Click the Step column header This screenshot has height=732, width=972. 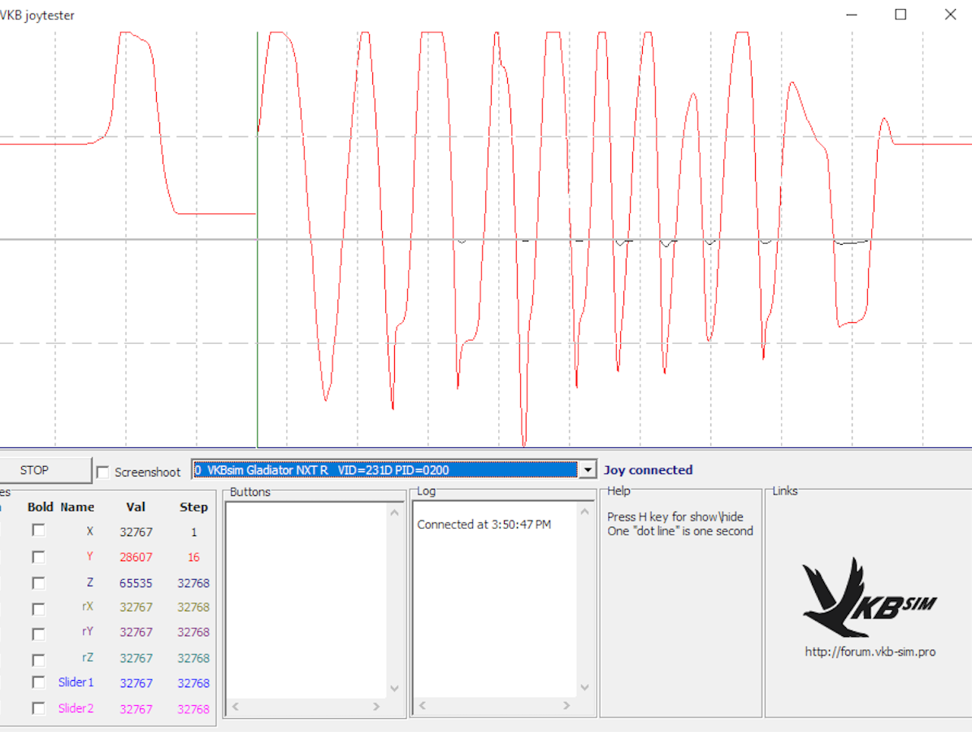click(x=193, y=507)
